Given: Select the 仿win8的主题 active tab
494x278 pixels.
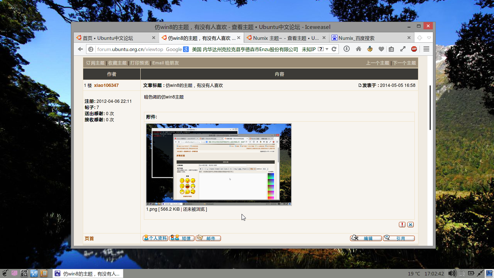Looking at the screenshot, I should (x=201, y=38).
